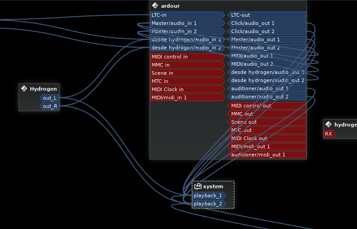The width and height of the screenshot is (357, 229).
Task: Select the Master/audio_in 1 port
Action: point(187,23)
